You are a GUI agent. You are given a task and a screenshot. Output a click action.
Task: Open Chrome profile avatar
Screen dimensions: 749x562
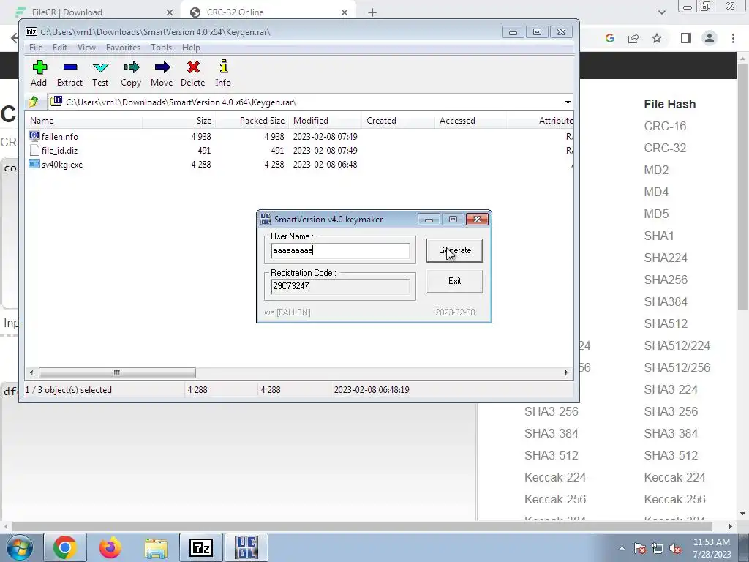710,38
